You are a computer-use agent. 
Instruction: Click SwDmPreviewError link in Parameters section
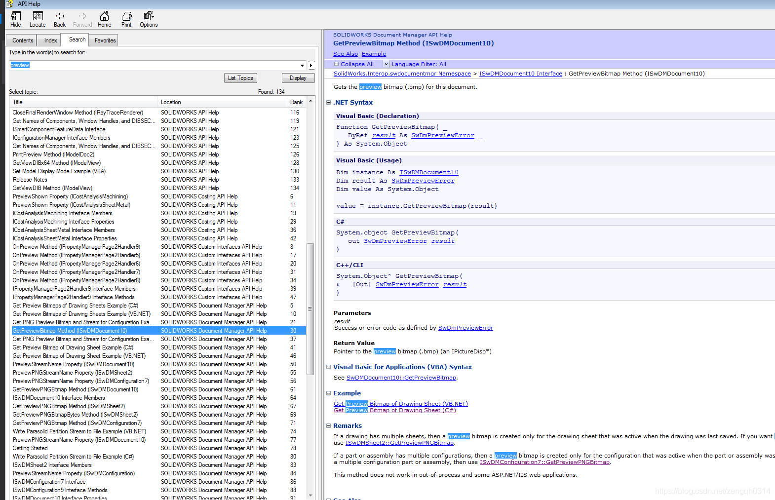click(465, 328)
